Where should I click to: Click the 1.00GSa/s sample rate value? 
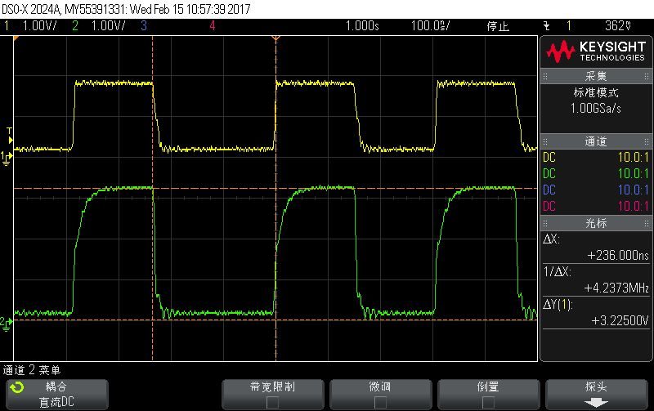pos(596,109)
